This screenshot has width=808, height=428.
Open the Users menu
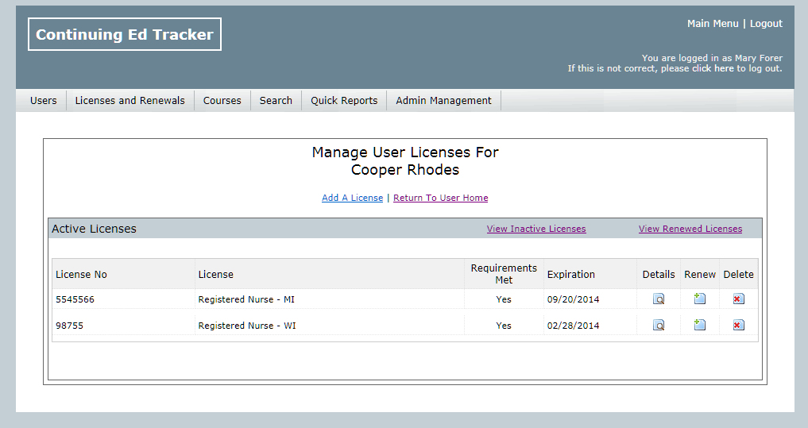[44, 101]
